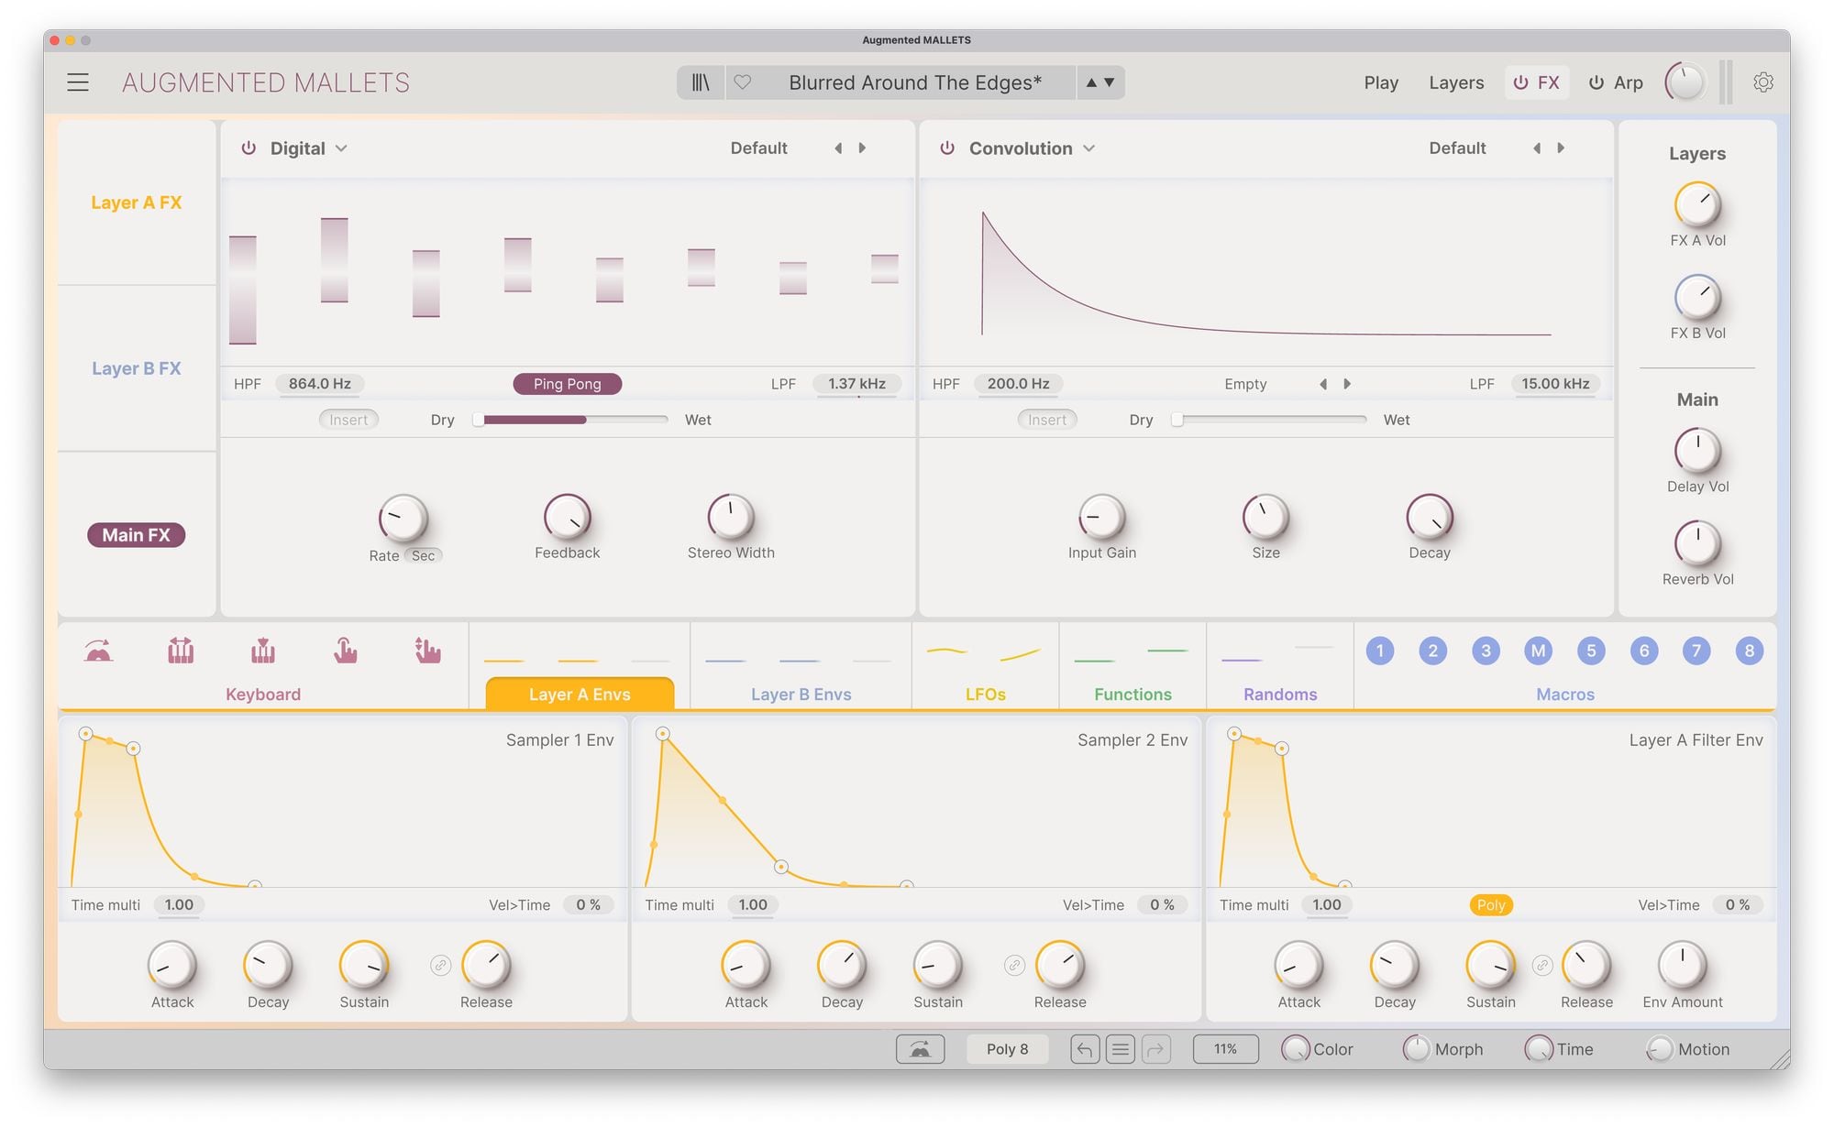Click the undo arrow in the bottom bar
The width and height of the screenshot is (1834, 1127).
(x=1085, y=1049)
